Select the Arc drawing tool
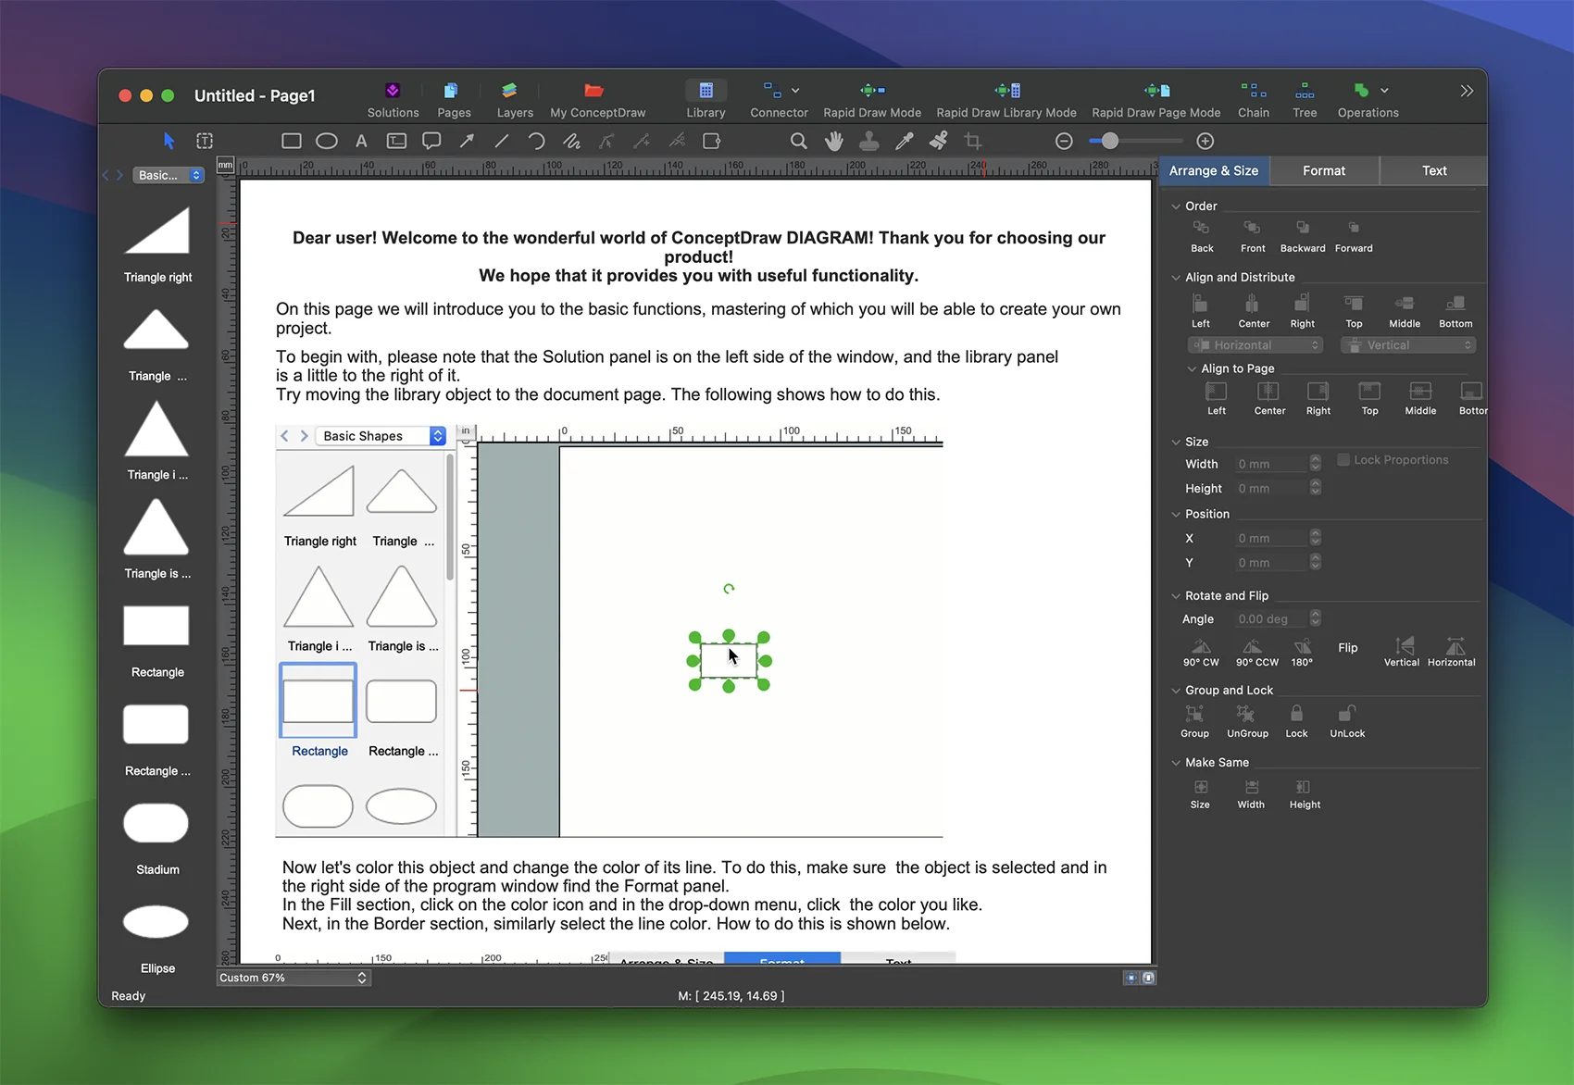The height and width of the screenshot is (1085, 1574). pyautogui.click(x=536, y=141)
